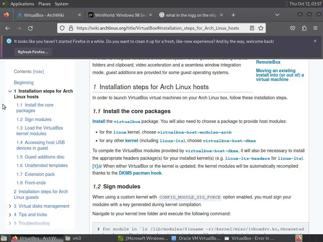Jump to Beginning in the contents
This screenshot has height=242, width=323.
[23, 83]
